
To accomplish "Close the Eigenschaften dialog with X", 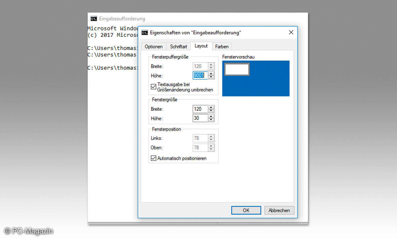I will (291, 32).
